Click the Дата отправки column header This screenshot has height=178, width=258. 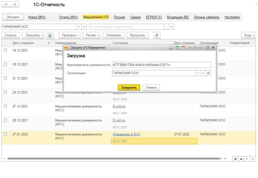[x=184, y=43]
